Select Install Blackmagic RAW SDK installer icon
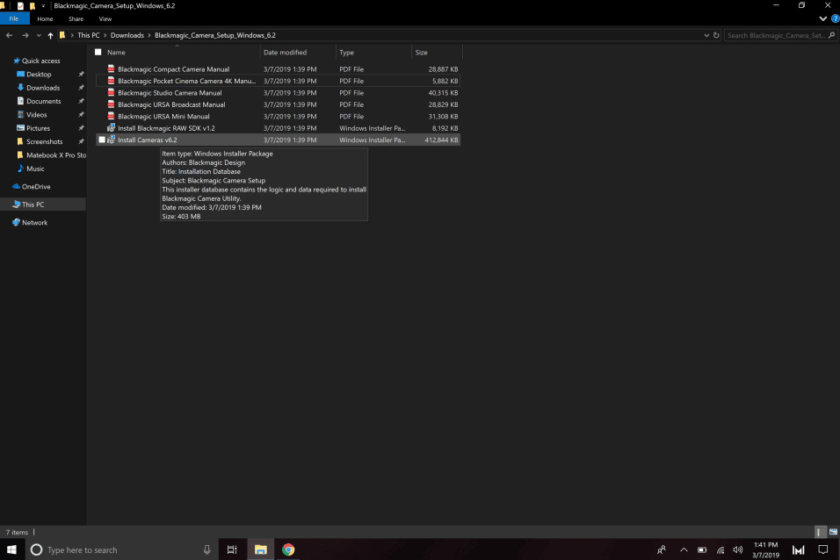Image resolution: width=840 pixels, height=560 pixels. tap(111, 127)
